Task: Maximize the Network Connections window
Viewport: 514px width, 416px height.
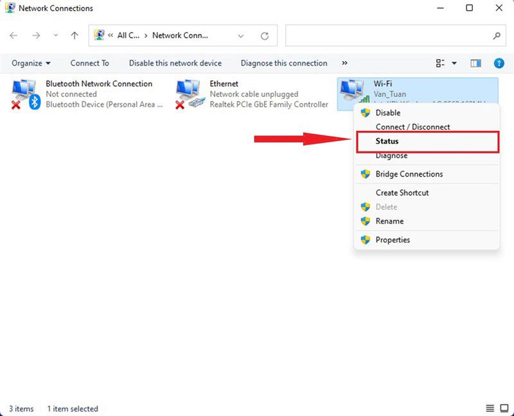Action: [470, 8]
